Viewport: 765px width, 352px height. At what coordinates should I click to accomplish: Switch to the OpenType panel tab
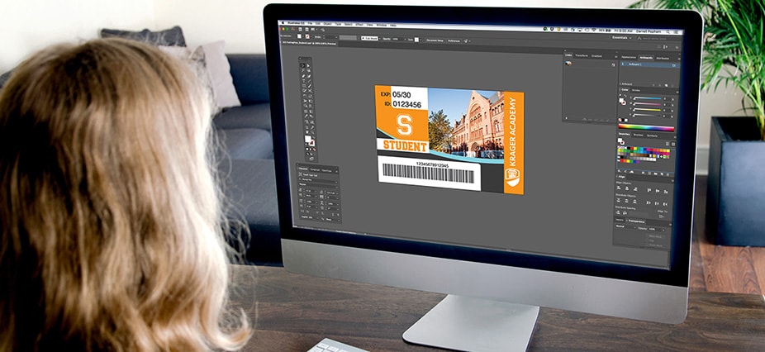coord(325,169)
